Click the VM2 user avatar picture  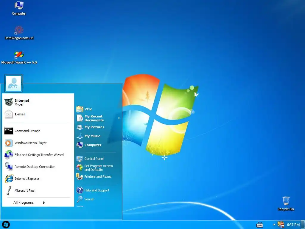pyautogui.click(x=13, y=83)
